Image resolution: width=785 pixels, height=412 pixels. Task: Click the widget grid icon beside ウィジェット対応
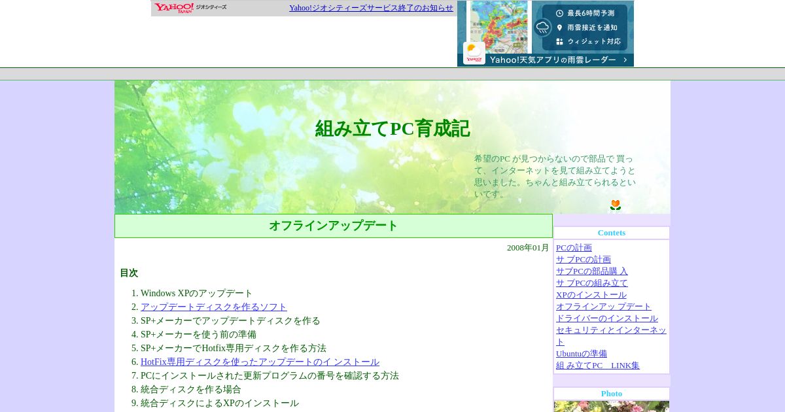coord(559,41)
